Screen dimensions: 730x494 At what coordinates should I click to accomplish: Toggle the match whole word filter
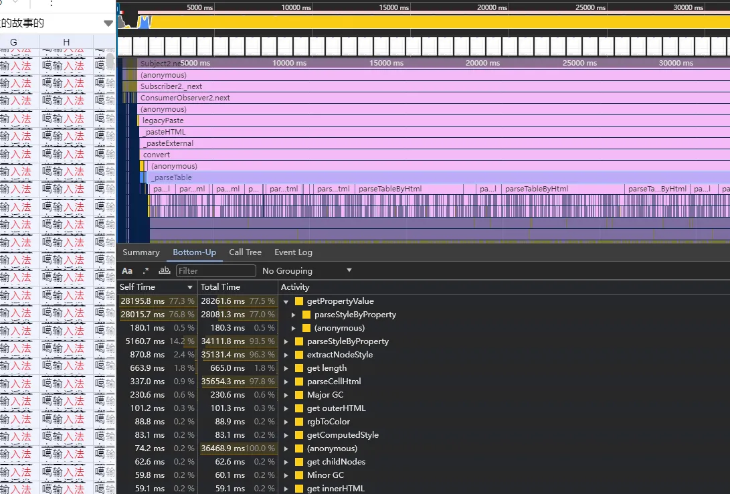164,271
